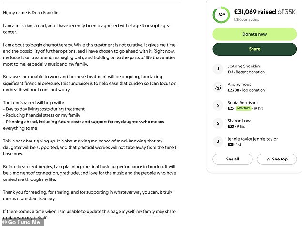Click the MONTHLY badge on Sonia's donation
Screen dimensions: 302x226
(244, 108)
